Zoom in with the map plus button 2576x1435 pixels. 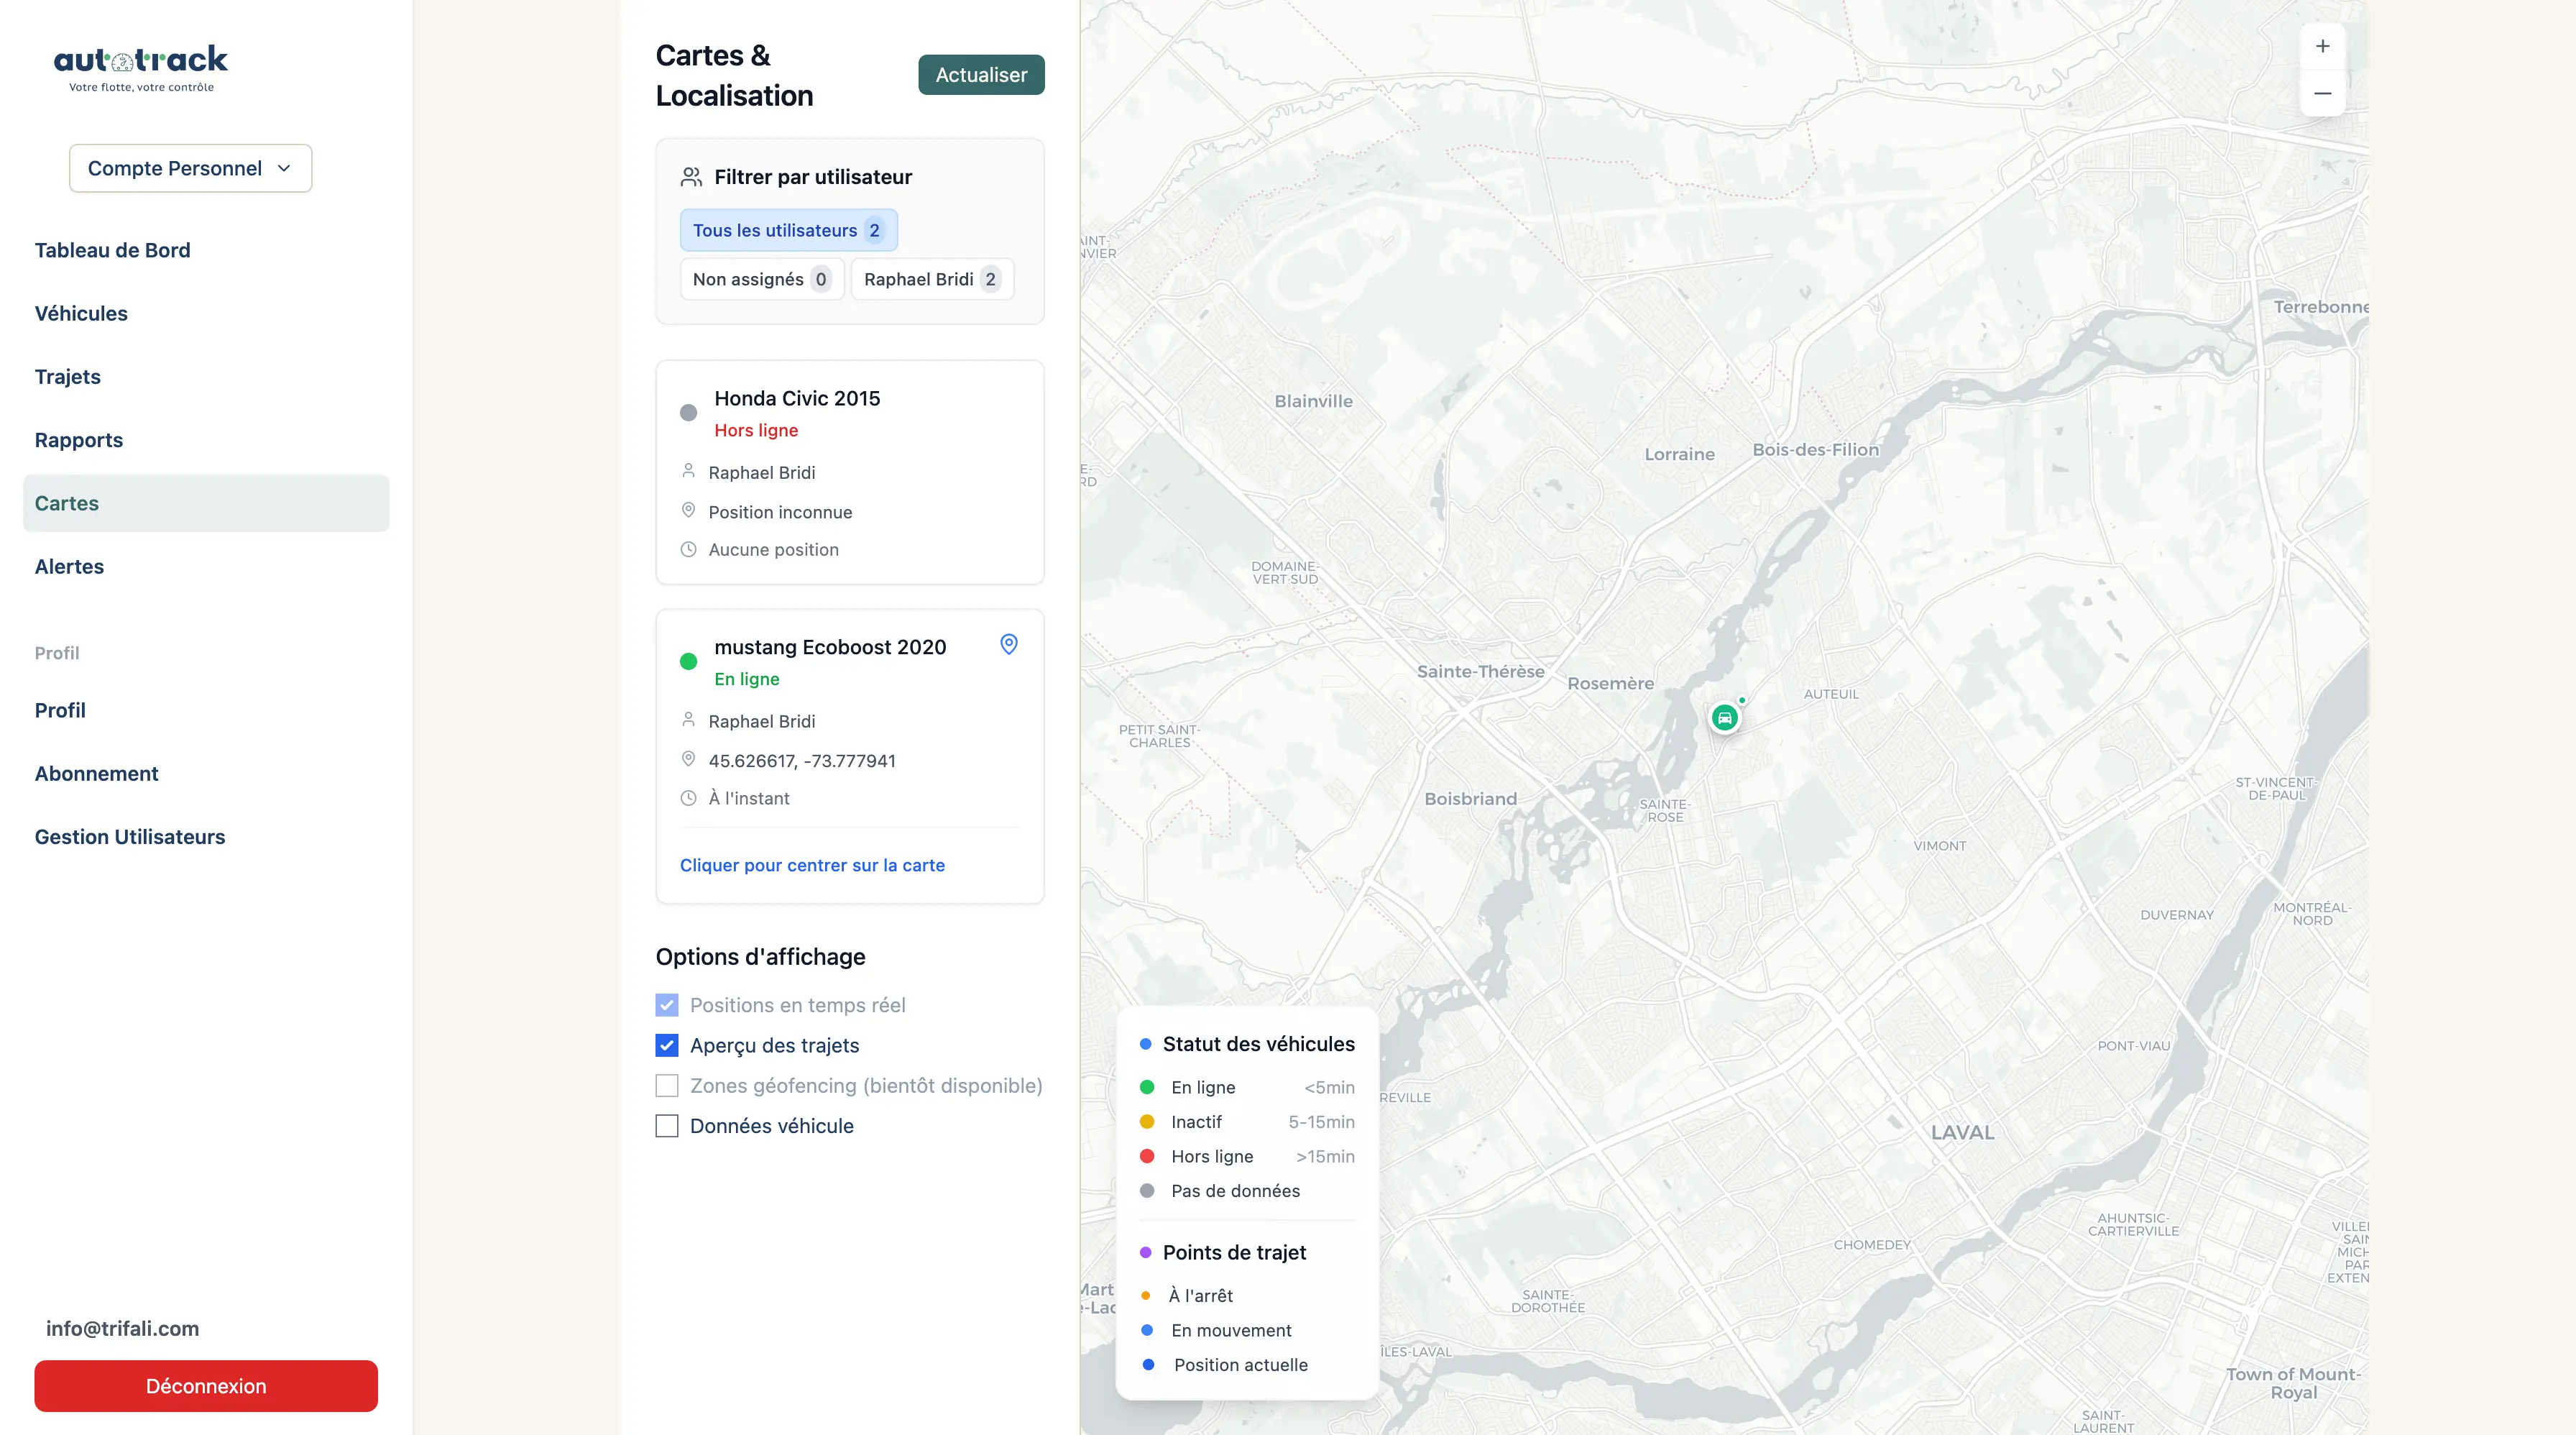tap(2322, 46)
